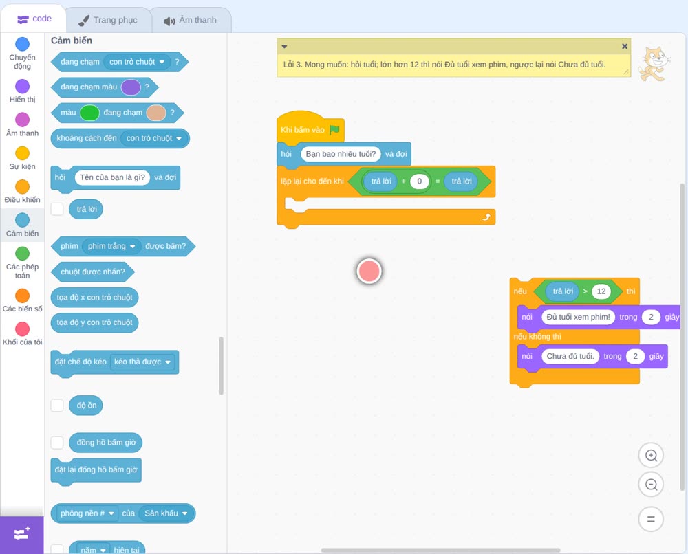
Task: Open 'con trỏ chuột' dropdown in 'đang chạm' block
Action: [x=137, y=62]
